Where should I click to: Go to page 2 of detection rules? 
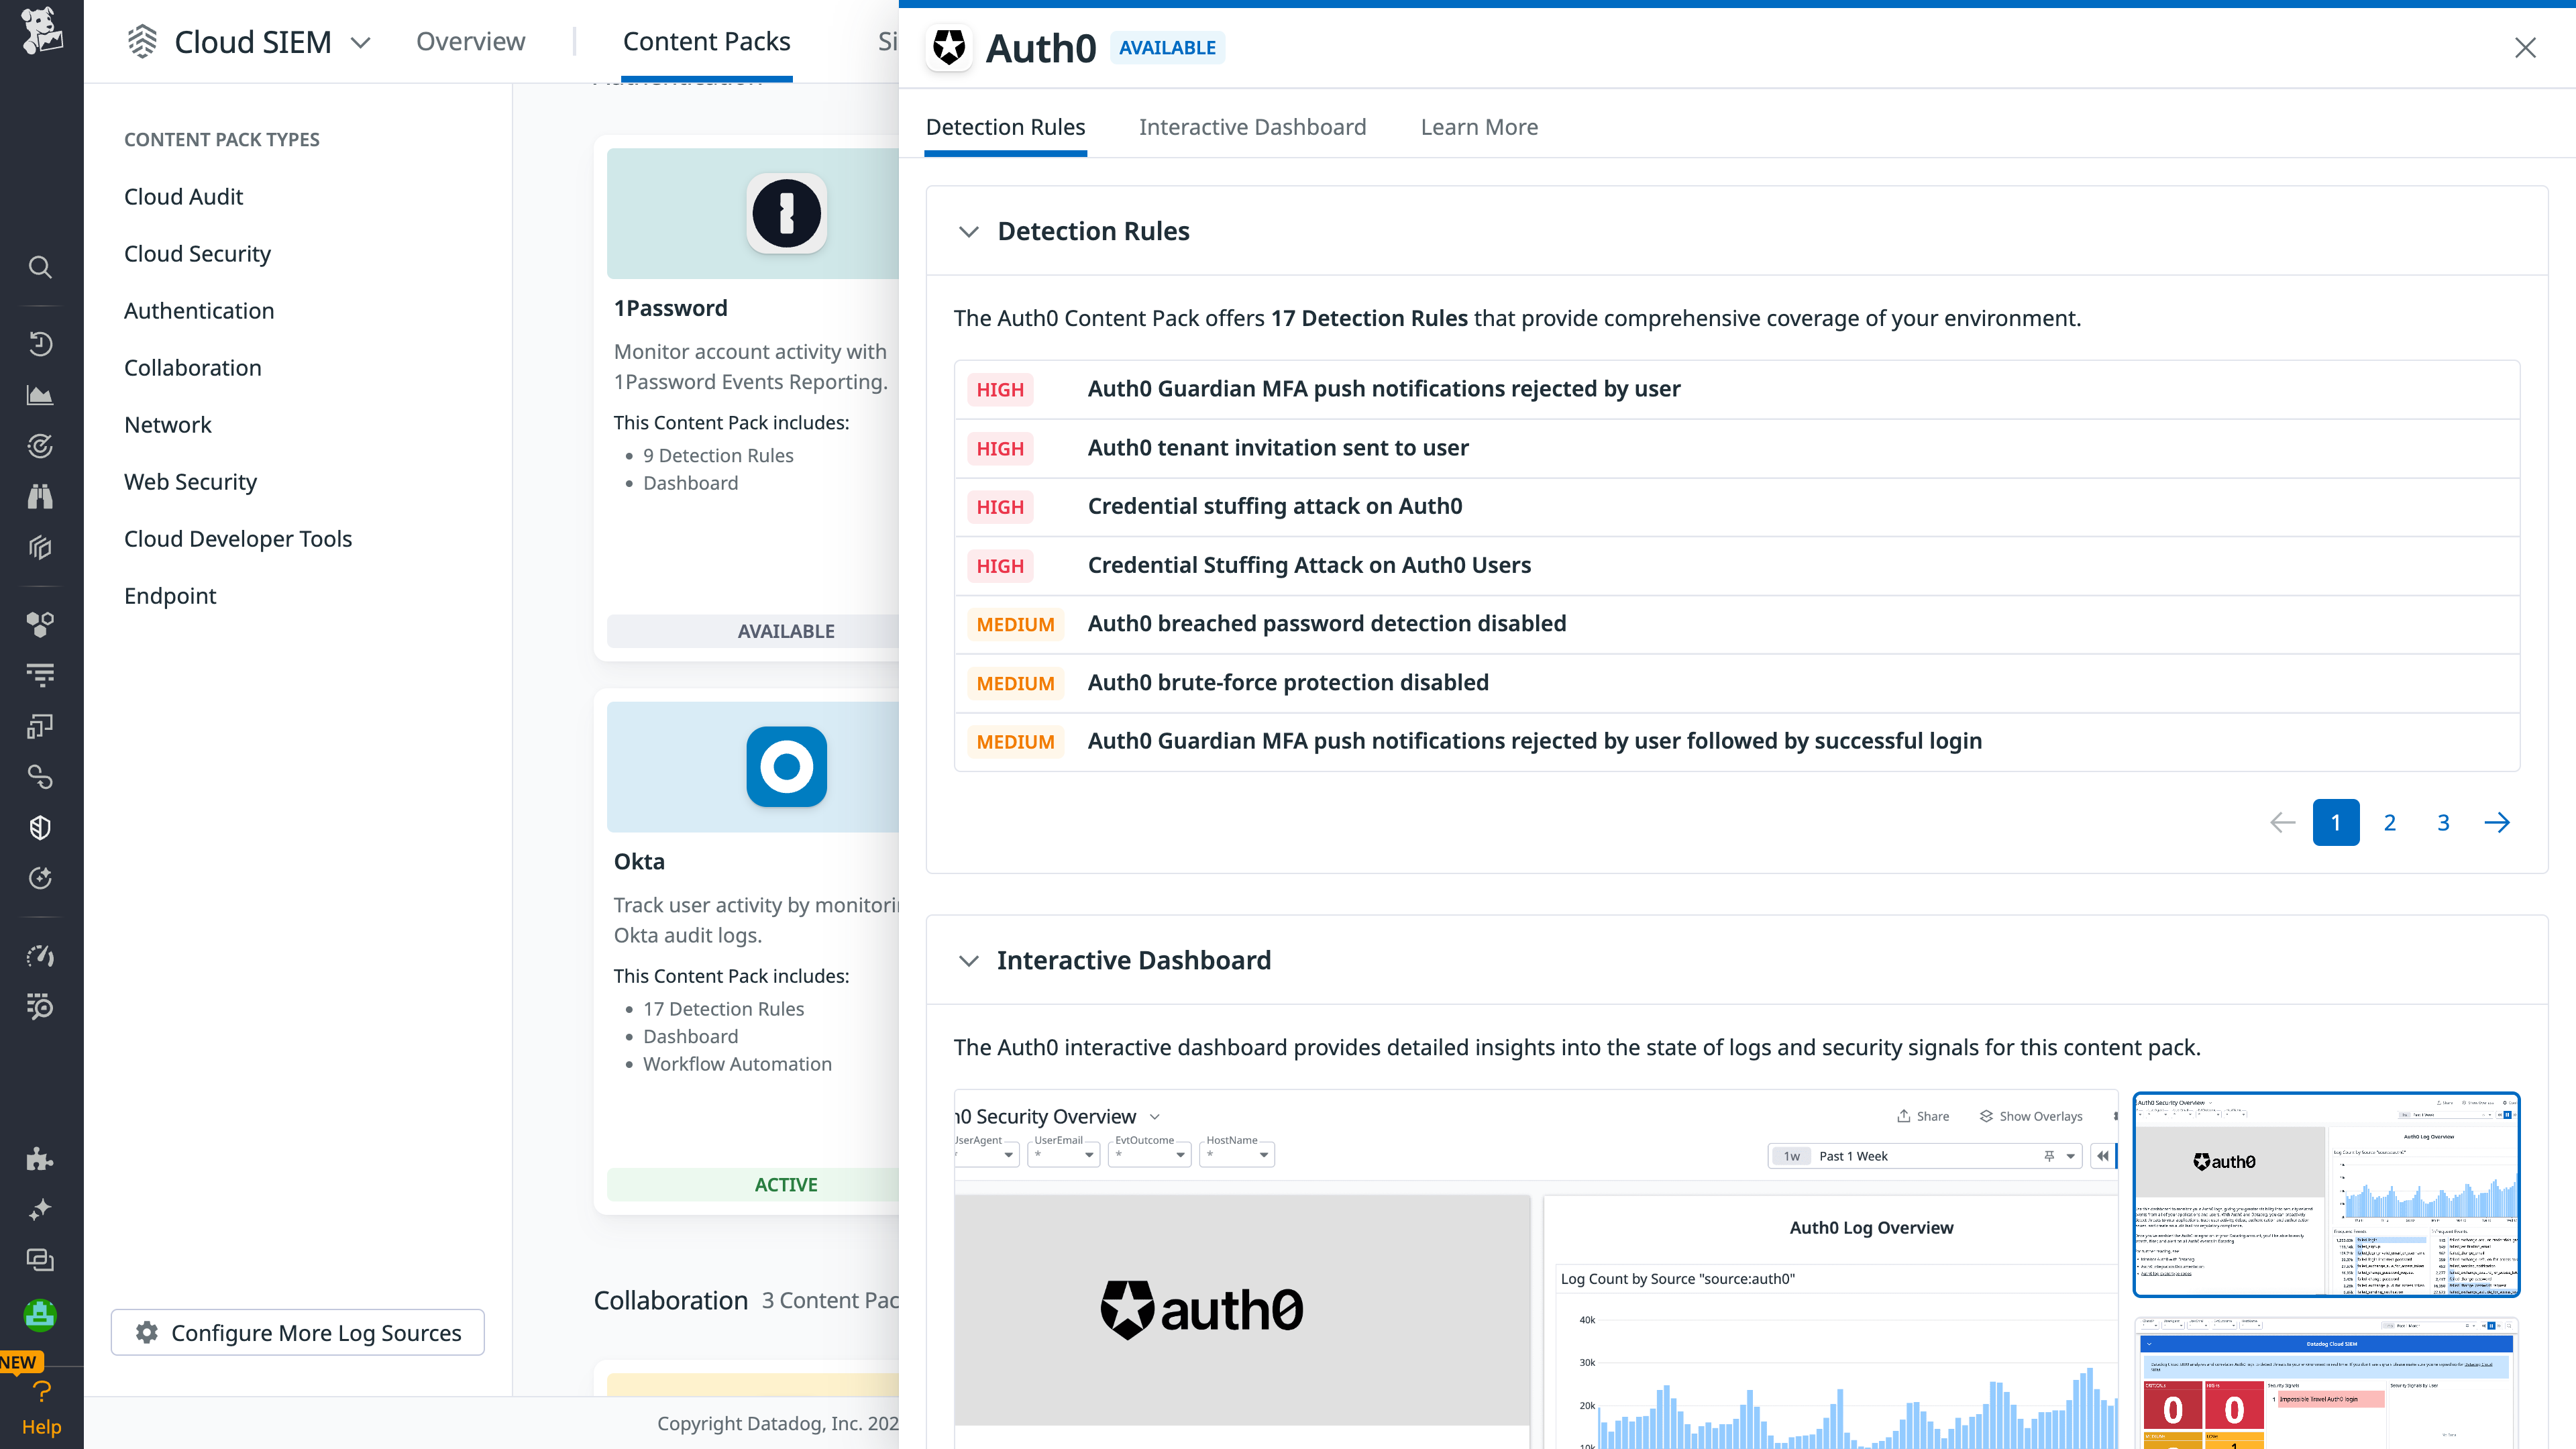2389,822
